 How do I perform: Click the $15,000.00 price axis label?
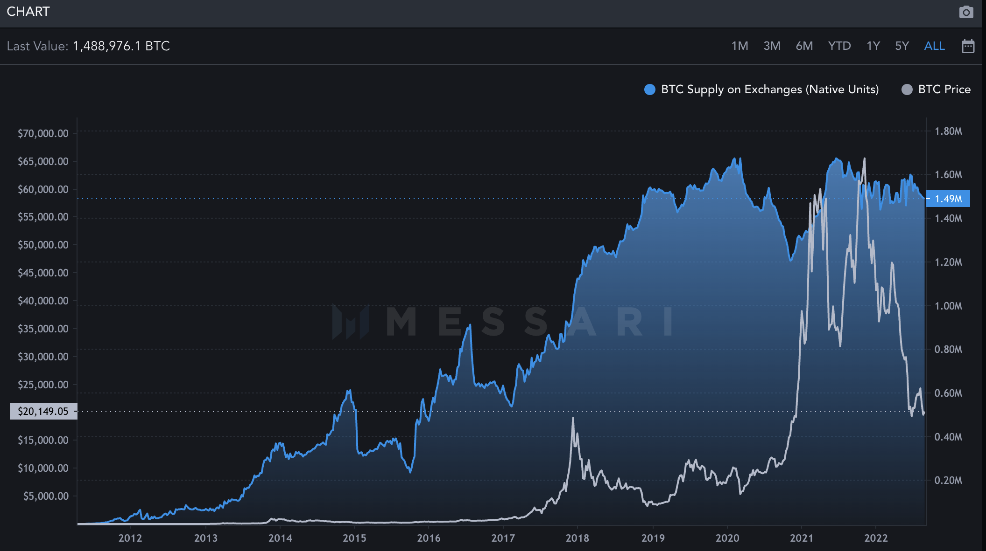pyautogui.click(x=43, y=440)
